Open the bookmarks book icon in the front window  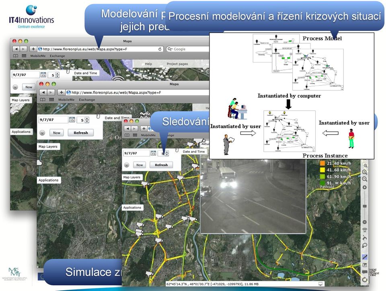(x=127, y=135)
